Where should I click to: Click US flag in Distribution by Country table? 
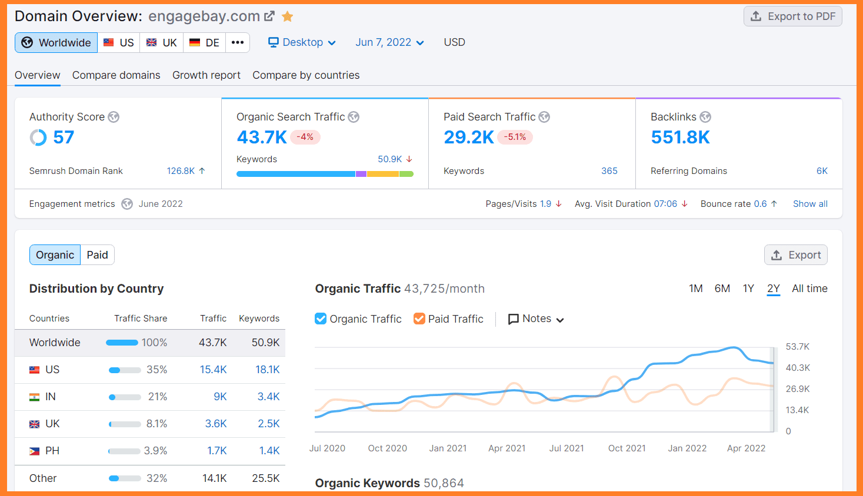pyautogui.click(x=35, y=370)
